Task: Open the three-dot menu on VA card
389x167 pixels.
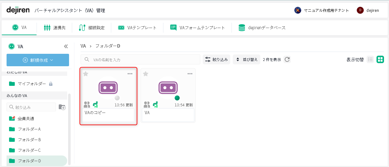Action: click(x=190, y=74)
